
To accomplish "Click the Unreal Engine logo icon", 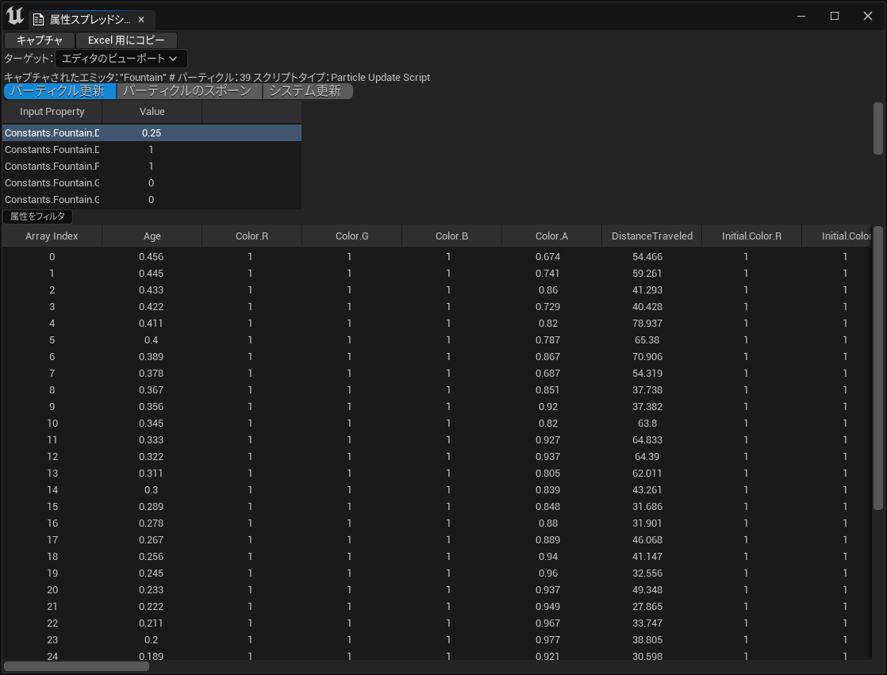I will tap(15, 16).
